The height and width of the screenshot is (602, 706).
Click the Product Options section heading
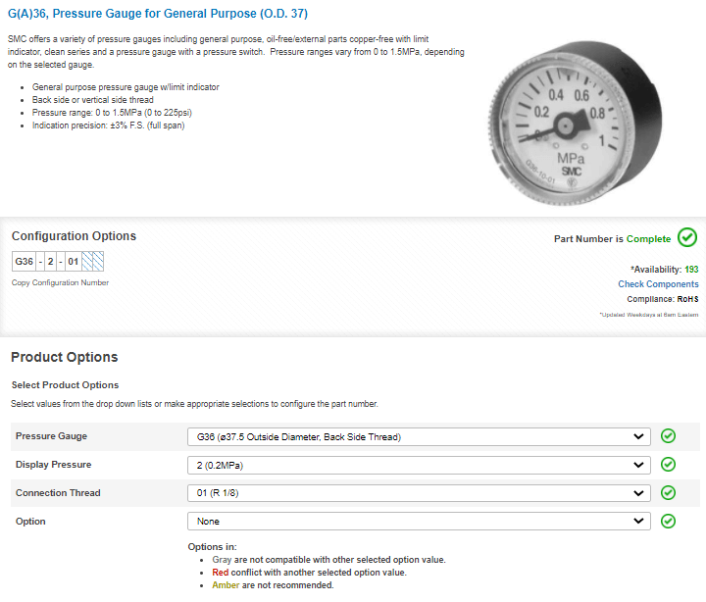[65, 357]
